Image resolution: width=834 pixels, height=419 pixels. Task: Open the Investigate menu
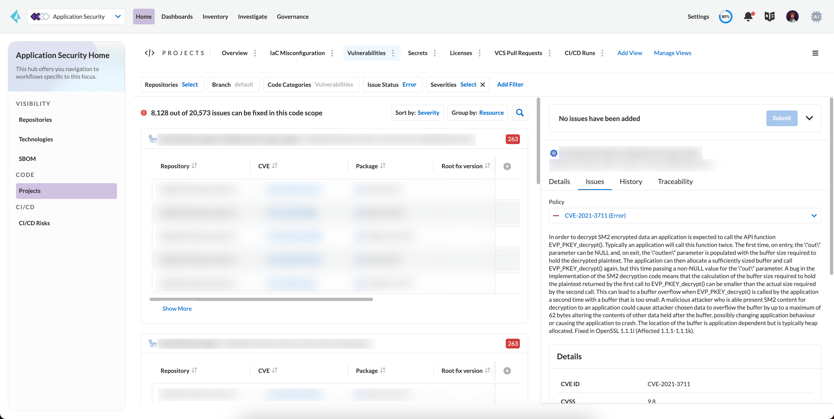[252, 17]
